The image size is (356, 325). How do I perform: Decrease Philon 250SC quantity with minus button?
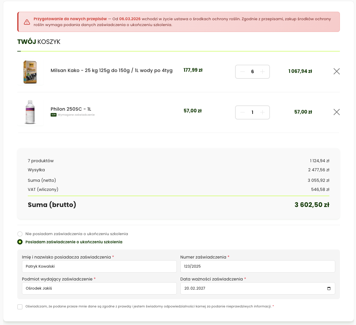tap(242, 112)
